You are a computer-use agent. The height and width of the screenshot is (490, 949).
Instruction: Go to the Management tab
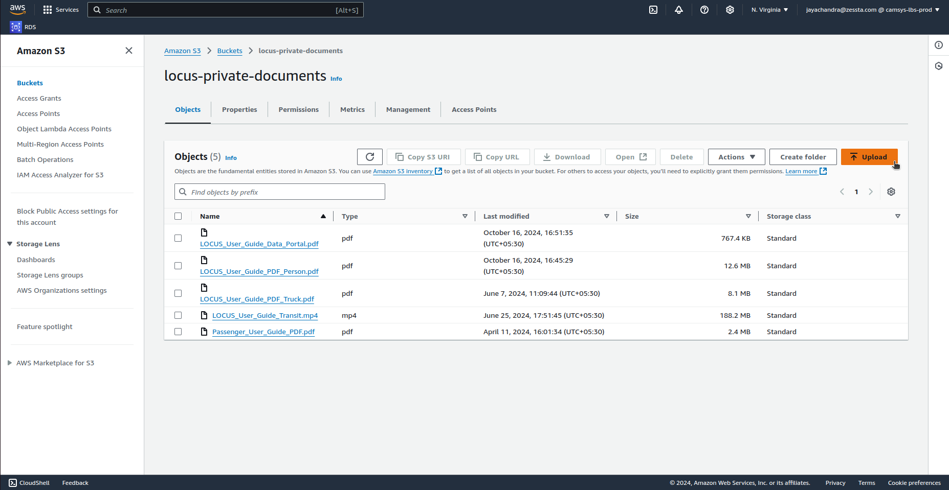coord(408,109)
